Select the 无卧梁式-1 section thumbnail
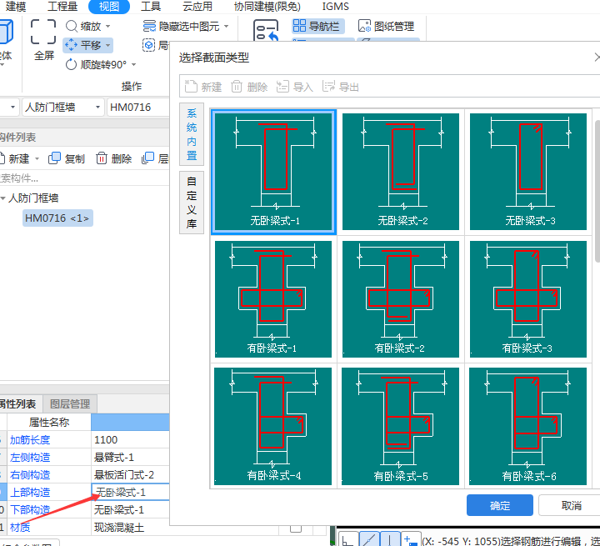 coord(273,172)
